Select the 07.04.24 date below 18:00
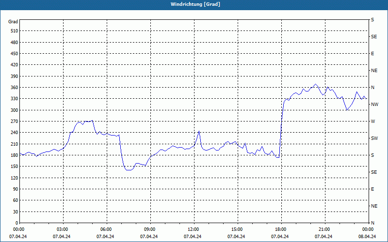The width and height of the screenshot is (388, 242). click(x=280, y=237)
